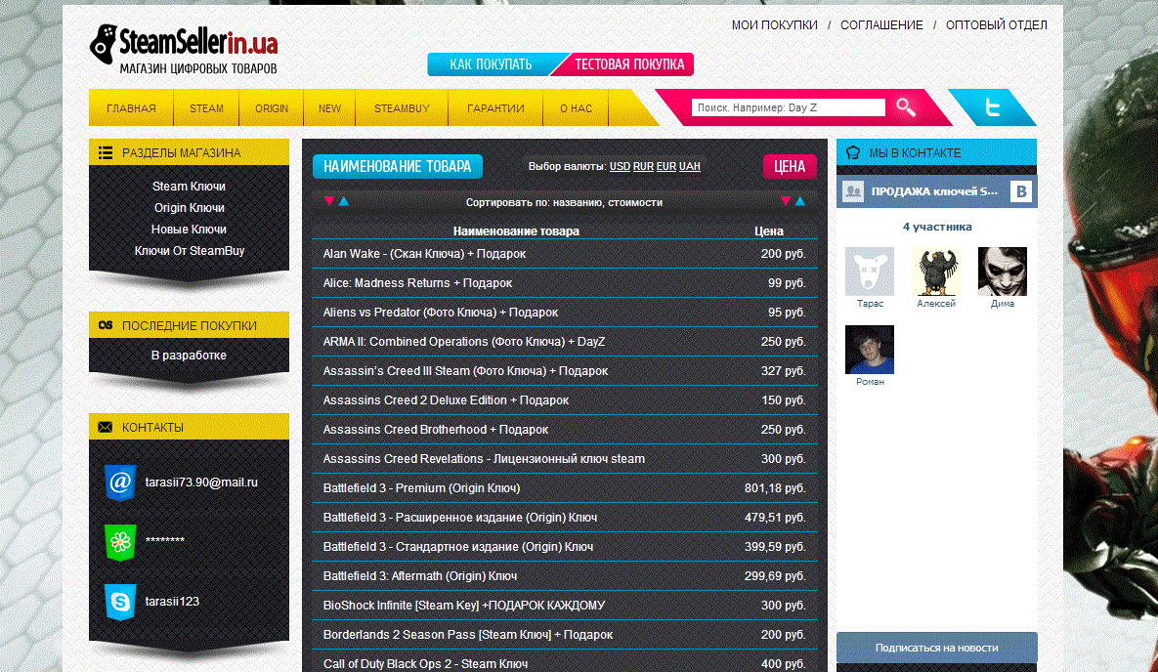Sort names ascending with the blue arrow
This screenshot has width=1158, height=672.
344,201
